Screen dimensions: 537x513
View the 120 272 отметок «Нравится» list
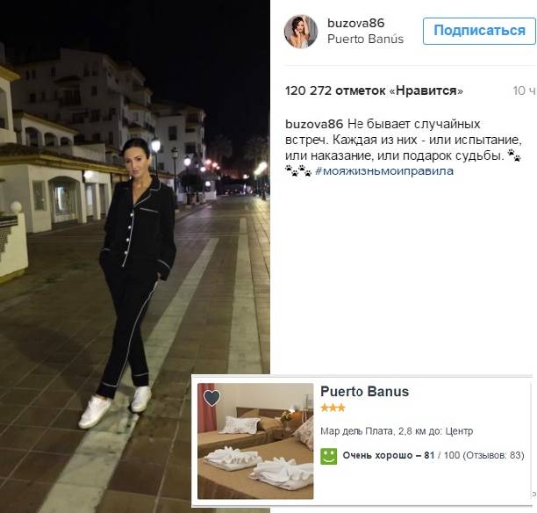pyautogui.click(x=374, y=90)
